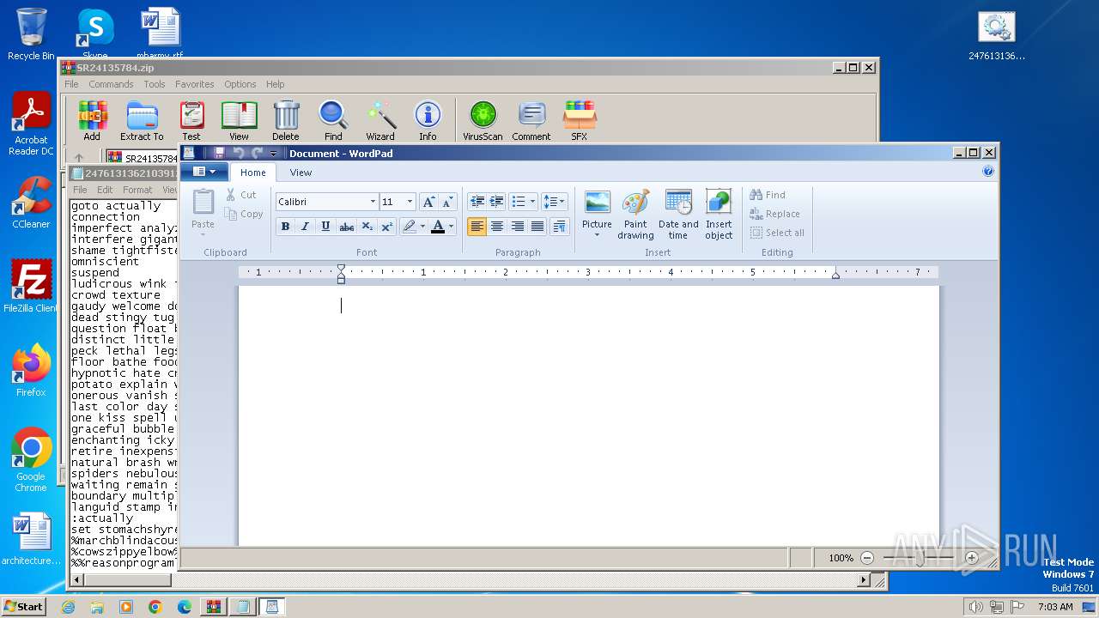Insert Paint drawing

[x=635, y=215]
